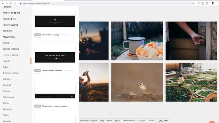Select the Список страниц category
The width and height of the screenshot is (219, 123).
11,49
